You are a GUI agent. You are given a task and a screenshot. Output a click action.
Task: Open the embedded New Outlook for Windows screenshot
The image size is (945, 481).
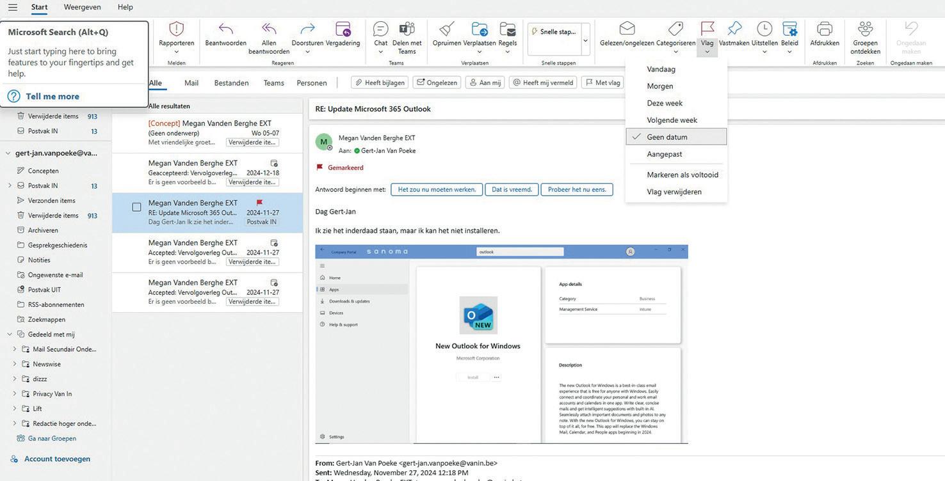(x=502, y=344)
